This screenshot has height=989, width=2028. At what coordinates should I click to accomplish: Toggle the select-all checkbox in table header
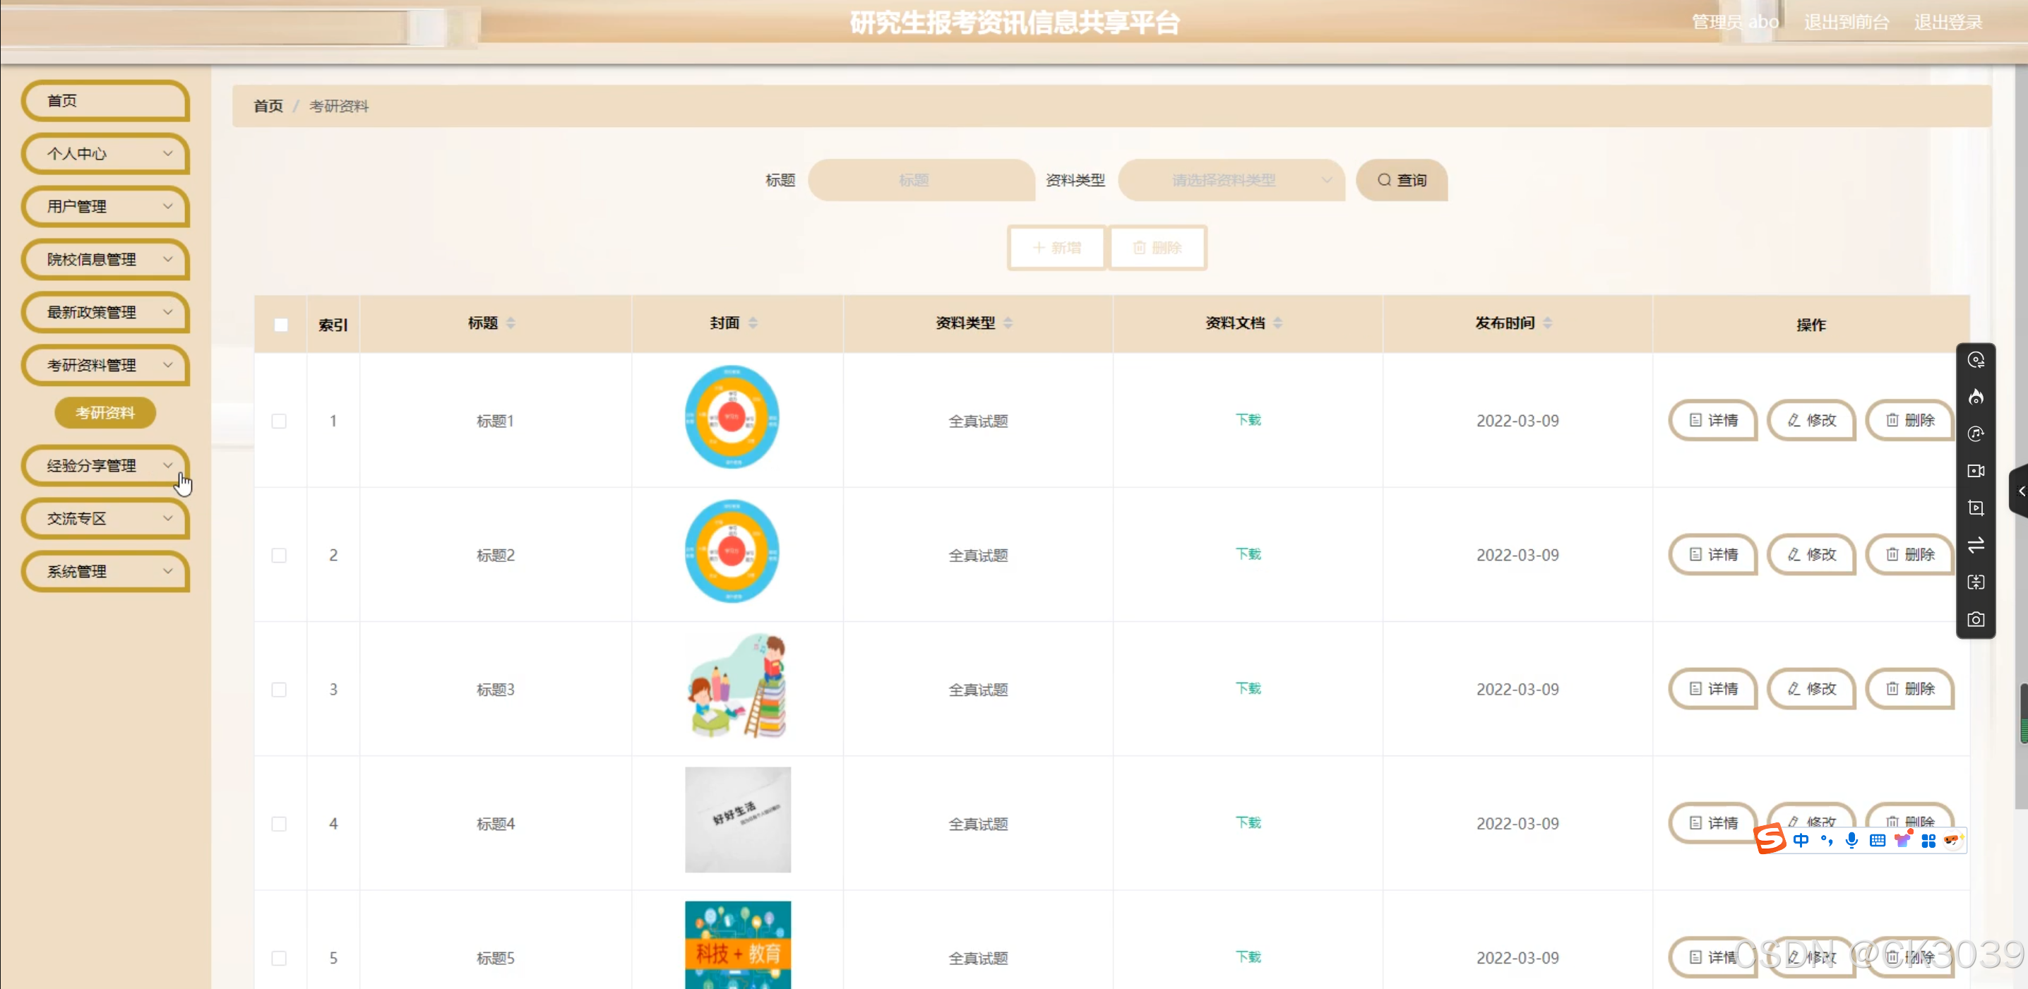281,325
